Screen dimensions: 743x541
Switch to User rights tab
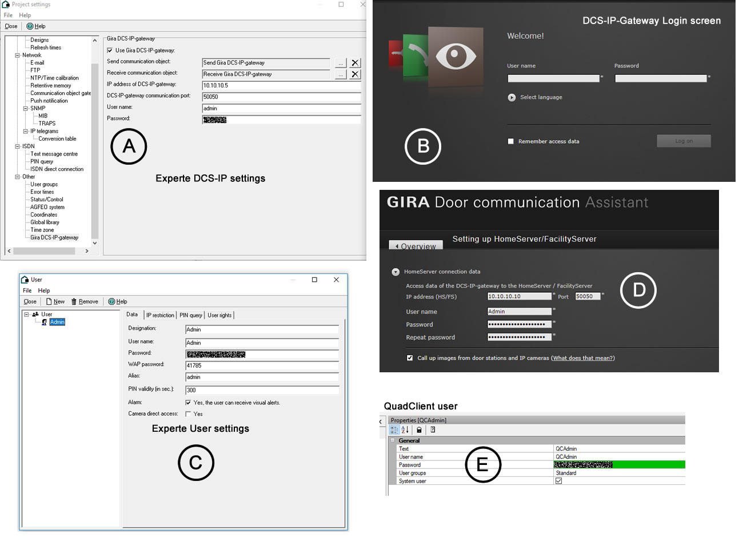[x=219, y=315]
